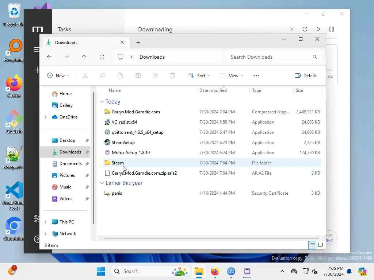Viewport: 374px width, 280px height.
Task: Open Firefox from the taskbar
Action: [x=215, y=271]
